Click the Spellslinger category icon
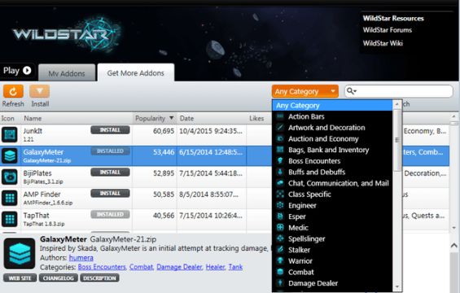This screenshot has width=460, height=293. (280, 238)
